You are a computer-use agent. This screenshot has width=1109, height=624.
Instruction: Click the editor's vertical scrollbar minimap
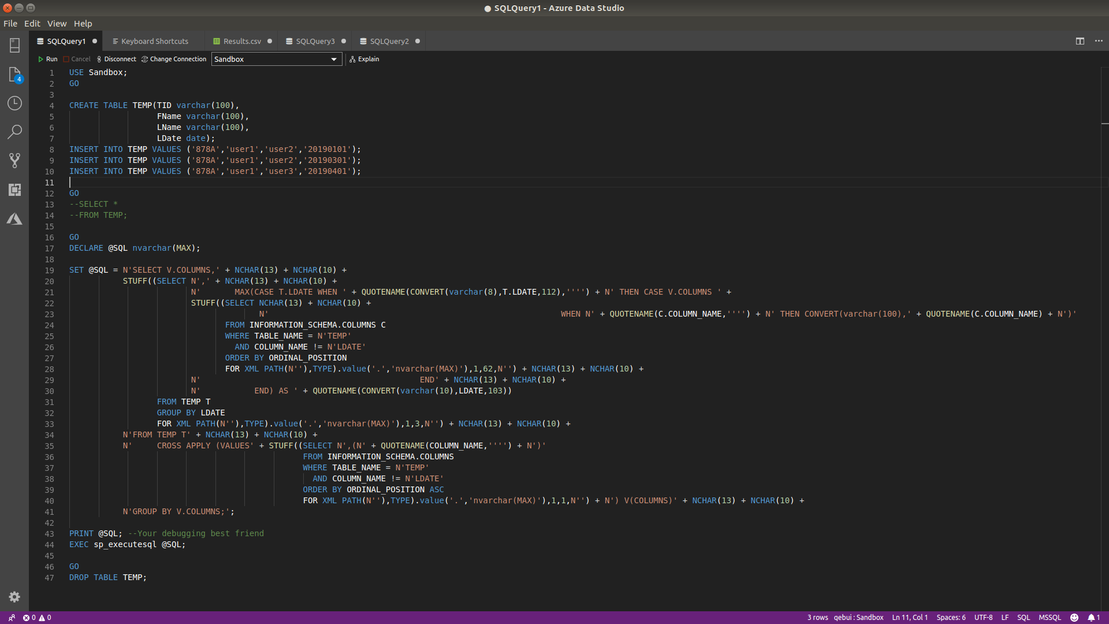coord(1104,124)
